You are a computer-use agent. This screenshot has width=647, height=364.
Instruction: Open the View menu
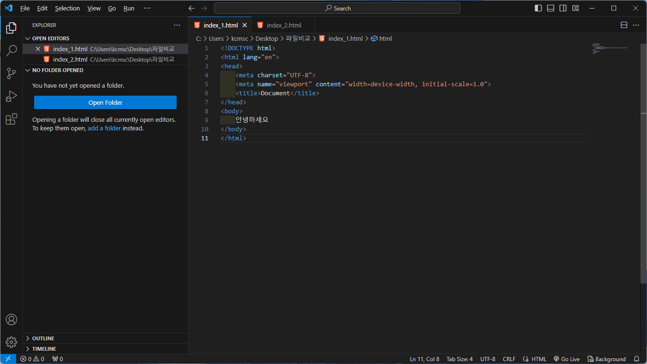tap(94, 8)
